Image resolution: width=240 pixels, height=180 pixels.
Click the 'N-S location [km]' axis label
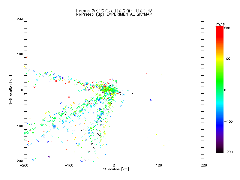10,90
